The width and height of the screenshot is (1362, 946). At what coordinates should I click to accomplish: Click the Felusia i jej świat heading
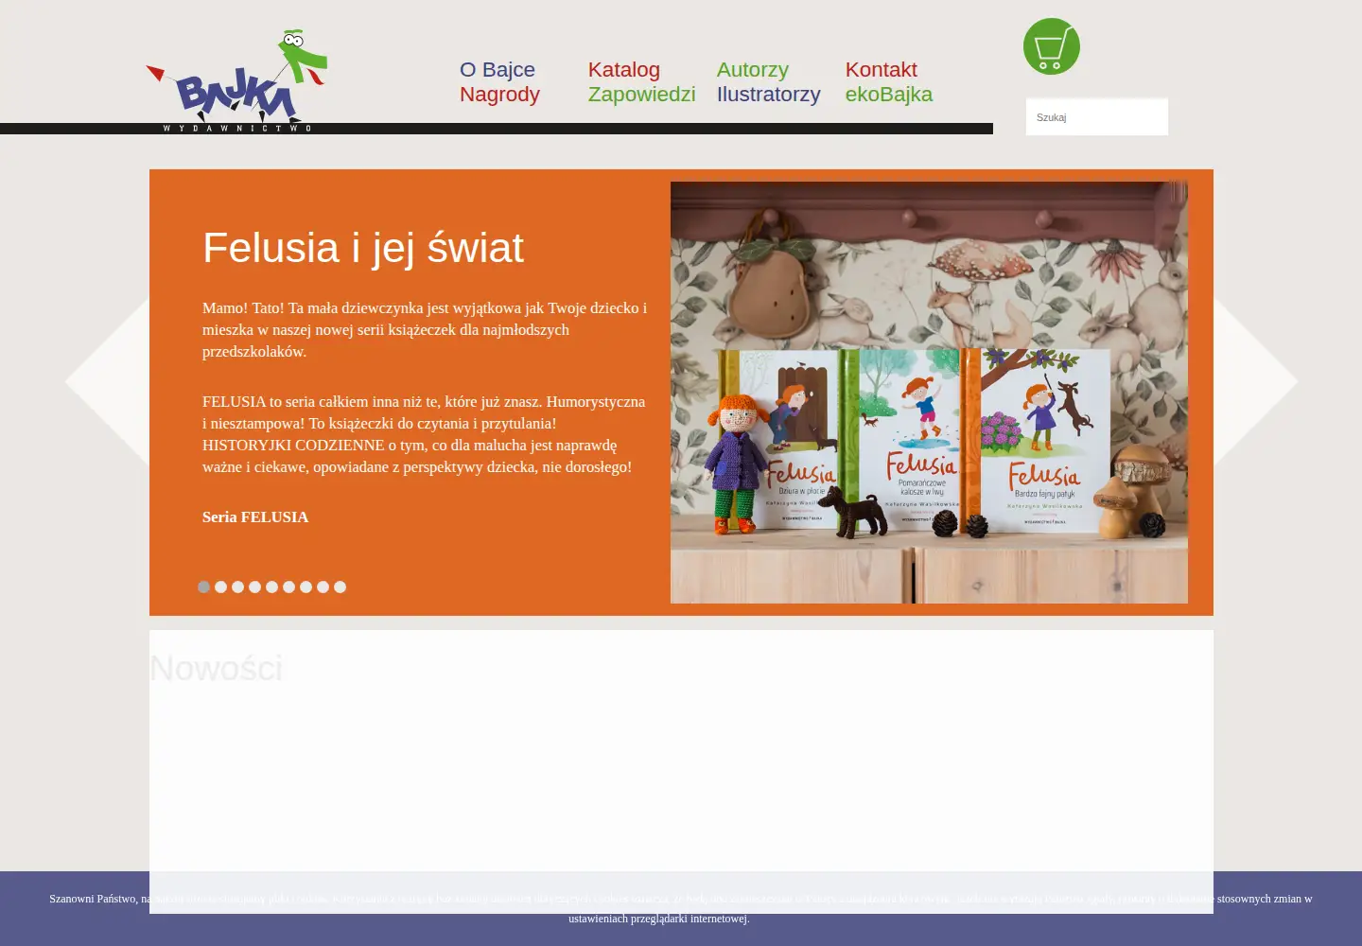point(363,248)
